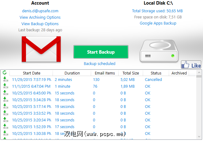Open Google Apps Backup link

coord(158,23)
